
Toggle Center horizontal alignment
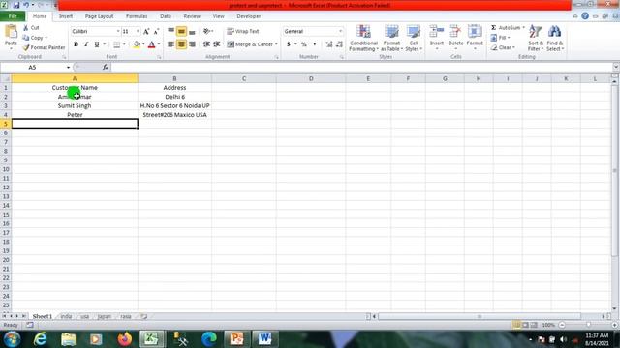181,44
